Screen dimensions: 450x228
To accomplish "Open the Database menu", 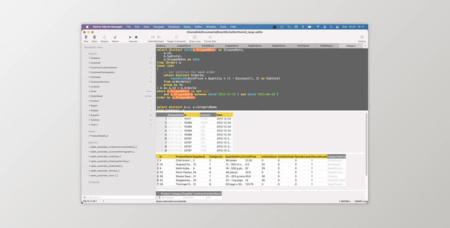I will point(173,27).
